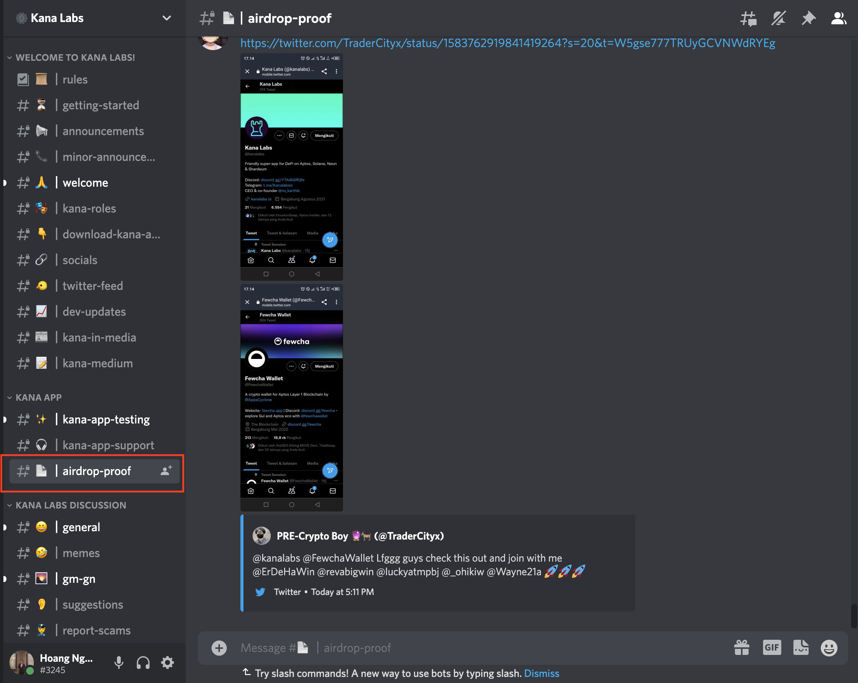Open the minor-announce channel
The width and height of the screenshot is (858, 683).
coord(94,157)
